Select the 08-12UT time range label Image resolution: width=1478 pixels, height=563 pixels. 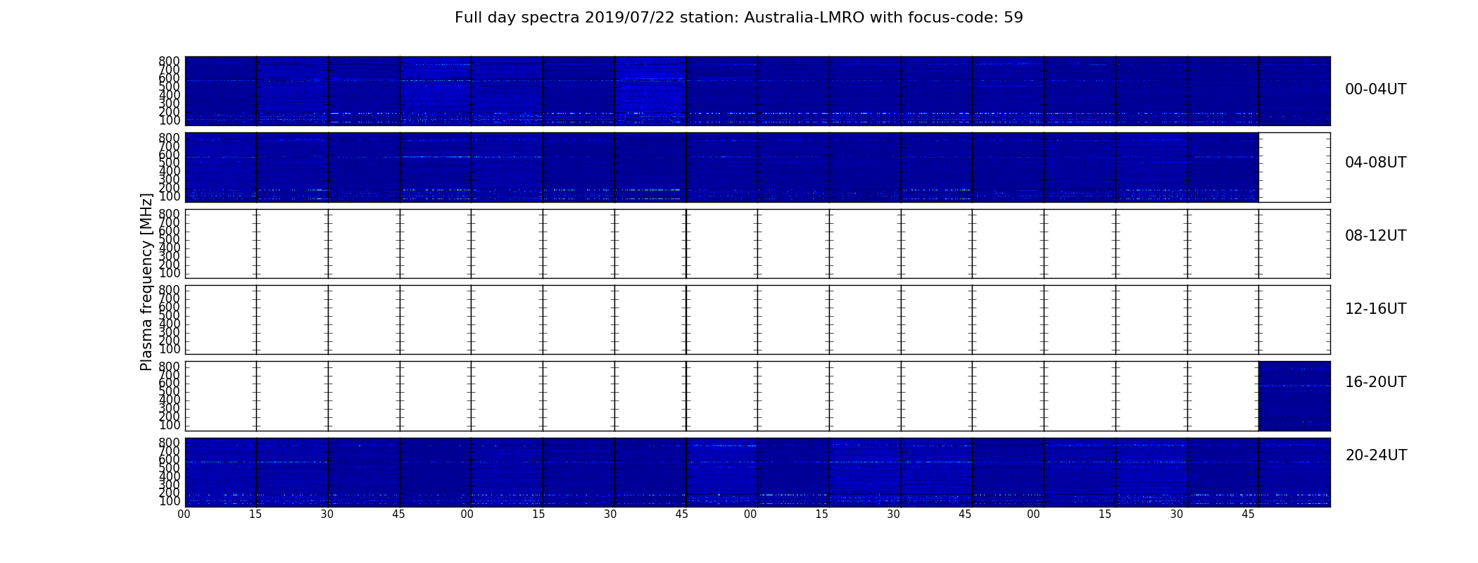click(1375, 236)
